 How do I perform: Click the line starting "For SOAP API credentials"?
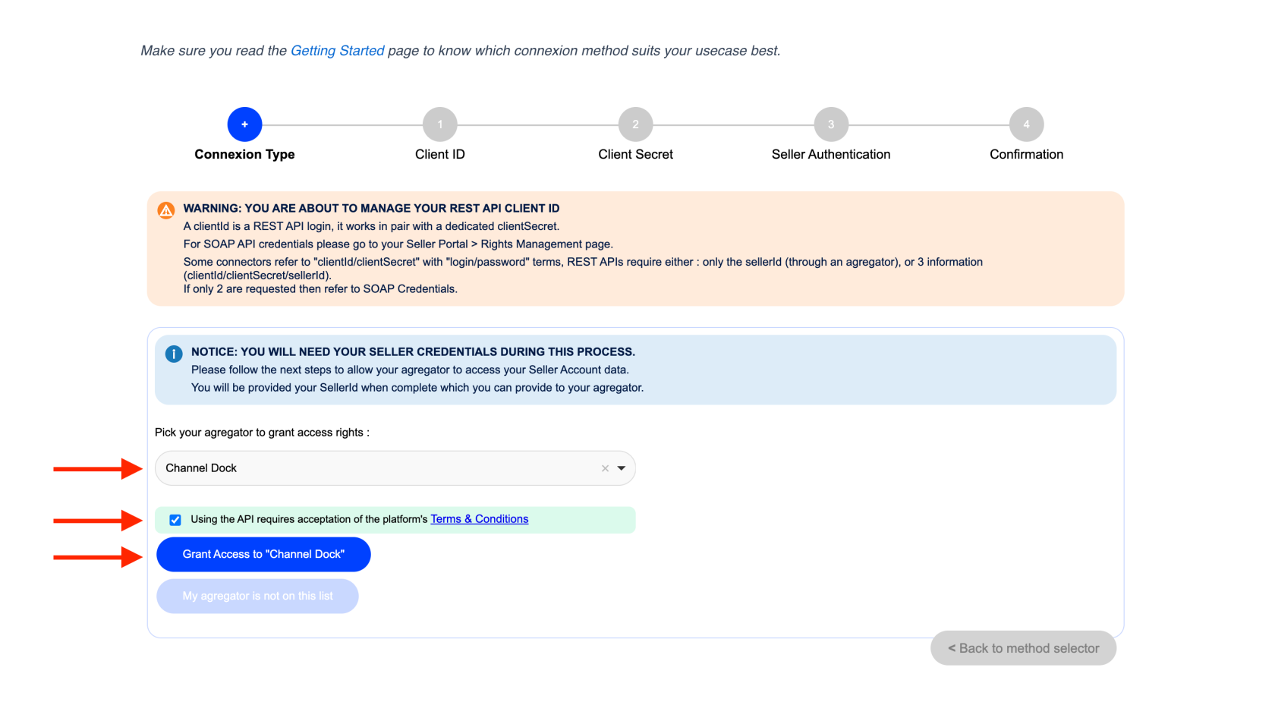398,244
